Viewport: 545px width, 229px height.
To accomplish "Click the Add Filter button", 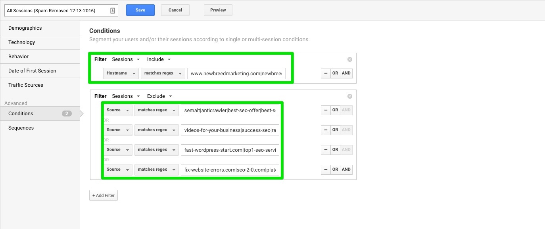I will 104,195.
